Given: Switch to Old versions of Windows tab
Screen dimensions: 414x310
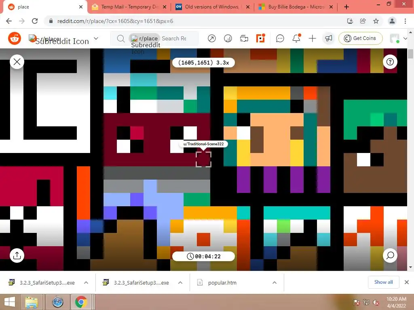Looking at the screenshot, I should point(213,7).
